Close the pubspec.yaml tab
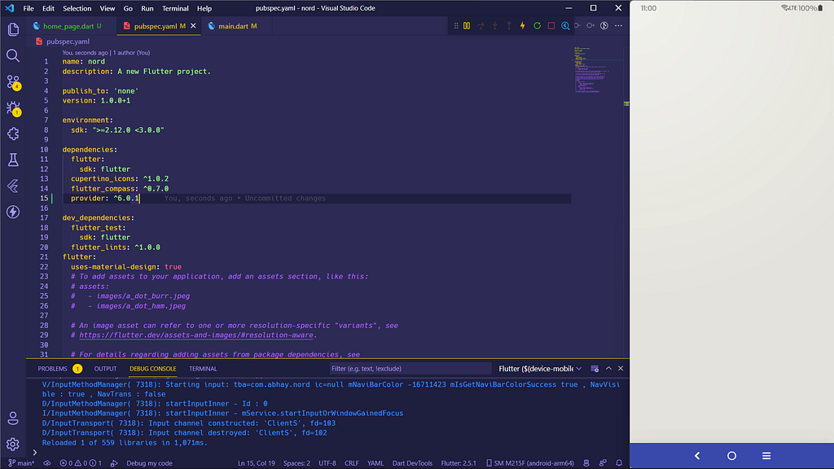The image size is (834, 469). click(193, 25)
